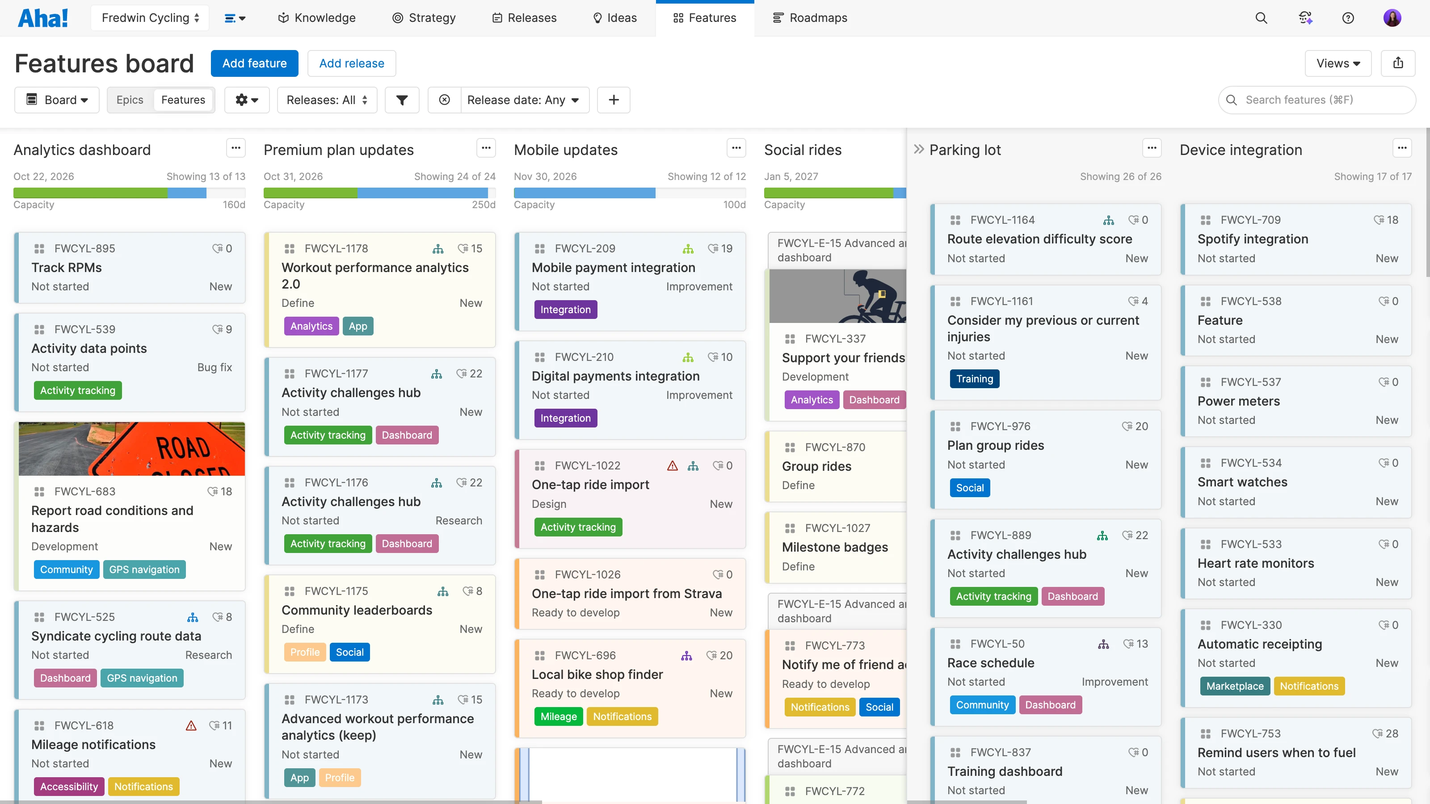Open cyclist image on Social rides card
1430x804 pixels.
838,296
